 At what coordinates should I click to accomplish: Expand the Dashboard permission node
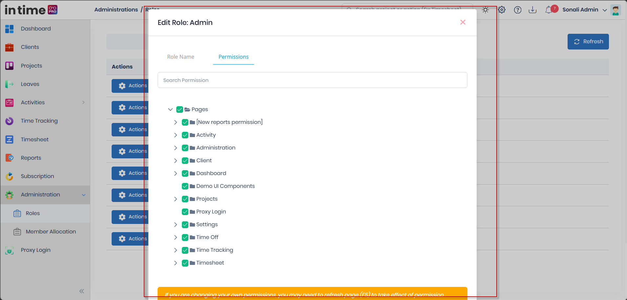tap(176, 173)
